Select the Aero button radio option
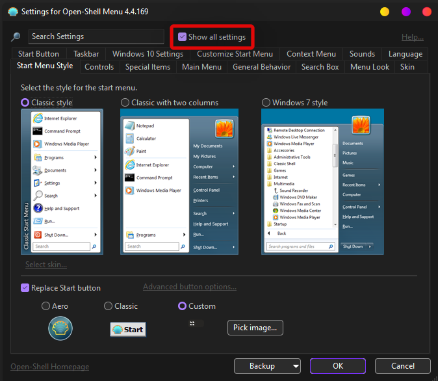438x381 pixels. coord(45,306)
